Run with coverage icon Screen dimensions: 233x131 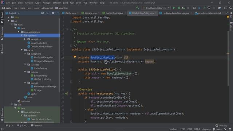click(x=183, y=8)
